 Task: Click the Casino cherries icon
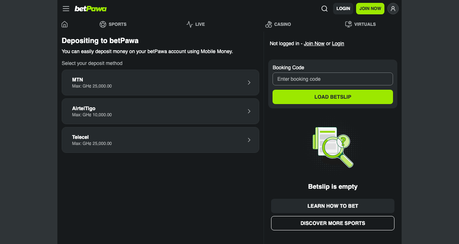point(269,24)
